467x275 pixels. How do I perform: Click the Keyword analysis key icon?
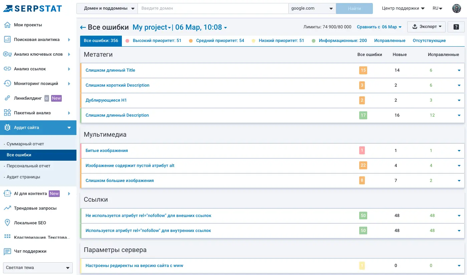7,54
